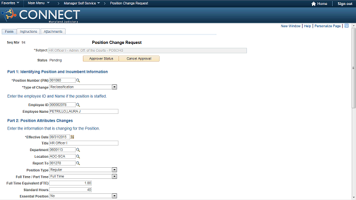Focus the Employee ID field

[62, 105]
